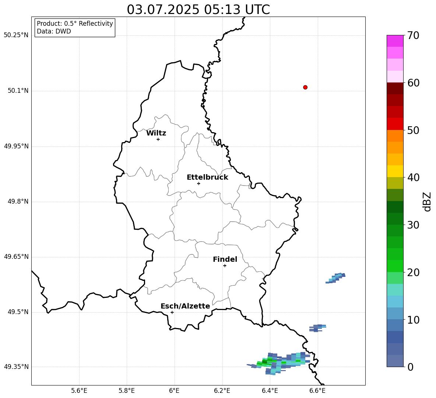The height and width of the screenshot is (398, 436).
Task: Click the Ettelbruck station cross marker
Action: pos(198,183)
